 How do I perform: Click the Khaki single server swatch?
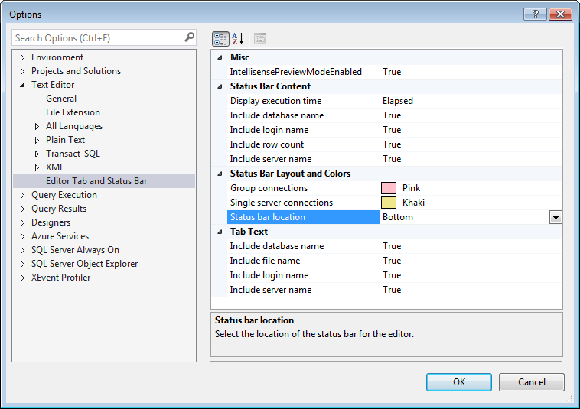(x=389, y=203)
